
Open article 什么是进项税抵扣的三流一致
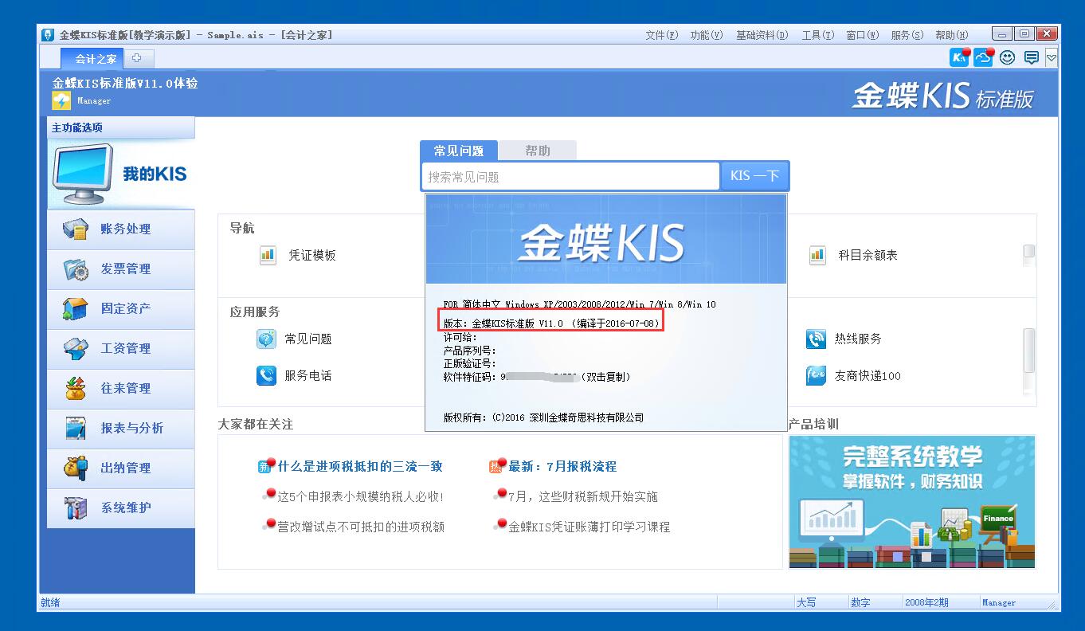pos(360,467)
